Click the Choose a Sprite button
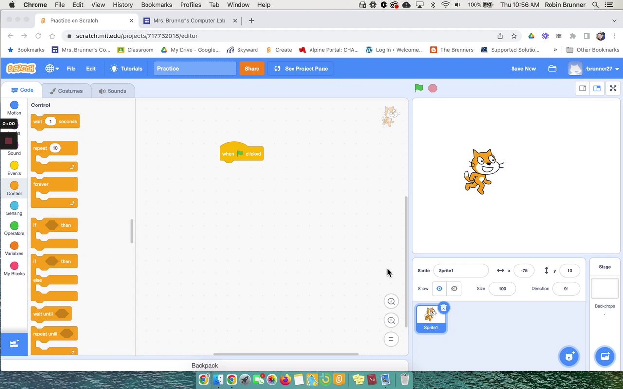This screenshot has width=623, height=389. point(568,356)
